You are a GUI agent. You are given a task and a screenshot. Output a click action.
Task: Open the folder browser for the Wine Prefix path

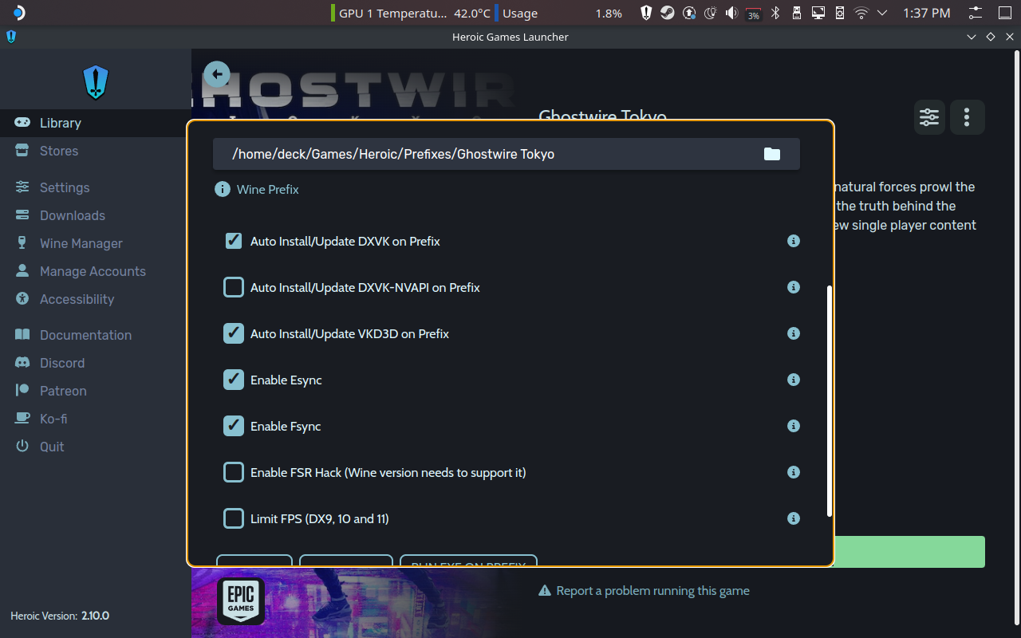tap(771, 153)
